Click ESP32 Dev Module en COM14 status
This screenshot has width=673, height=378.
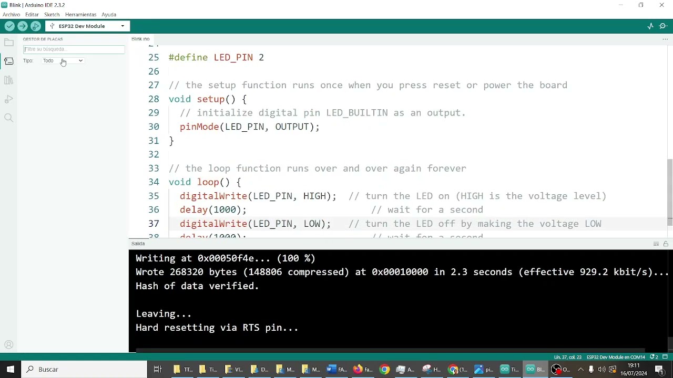616,357
